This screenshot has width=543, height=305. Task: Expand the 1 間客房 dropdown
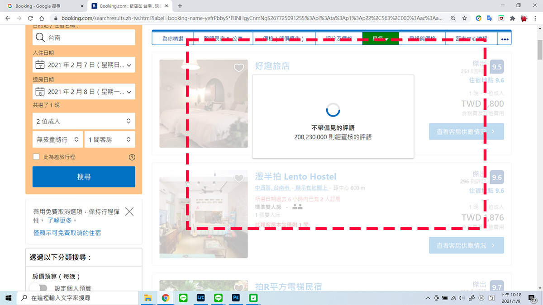[110, 139]
